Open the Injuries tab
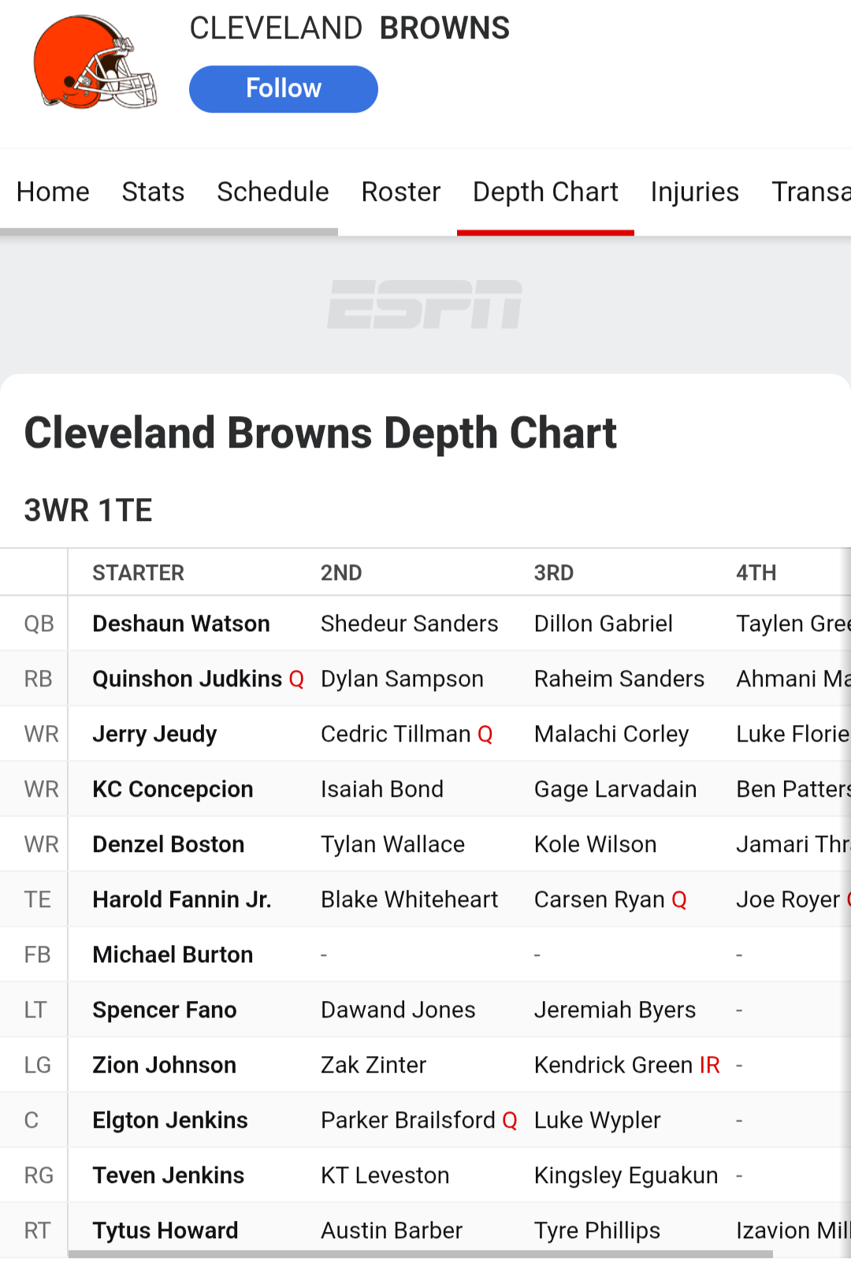This screenshot has width=851, height=1269. 694,192
